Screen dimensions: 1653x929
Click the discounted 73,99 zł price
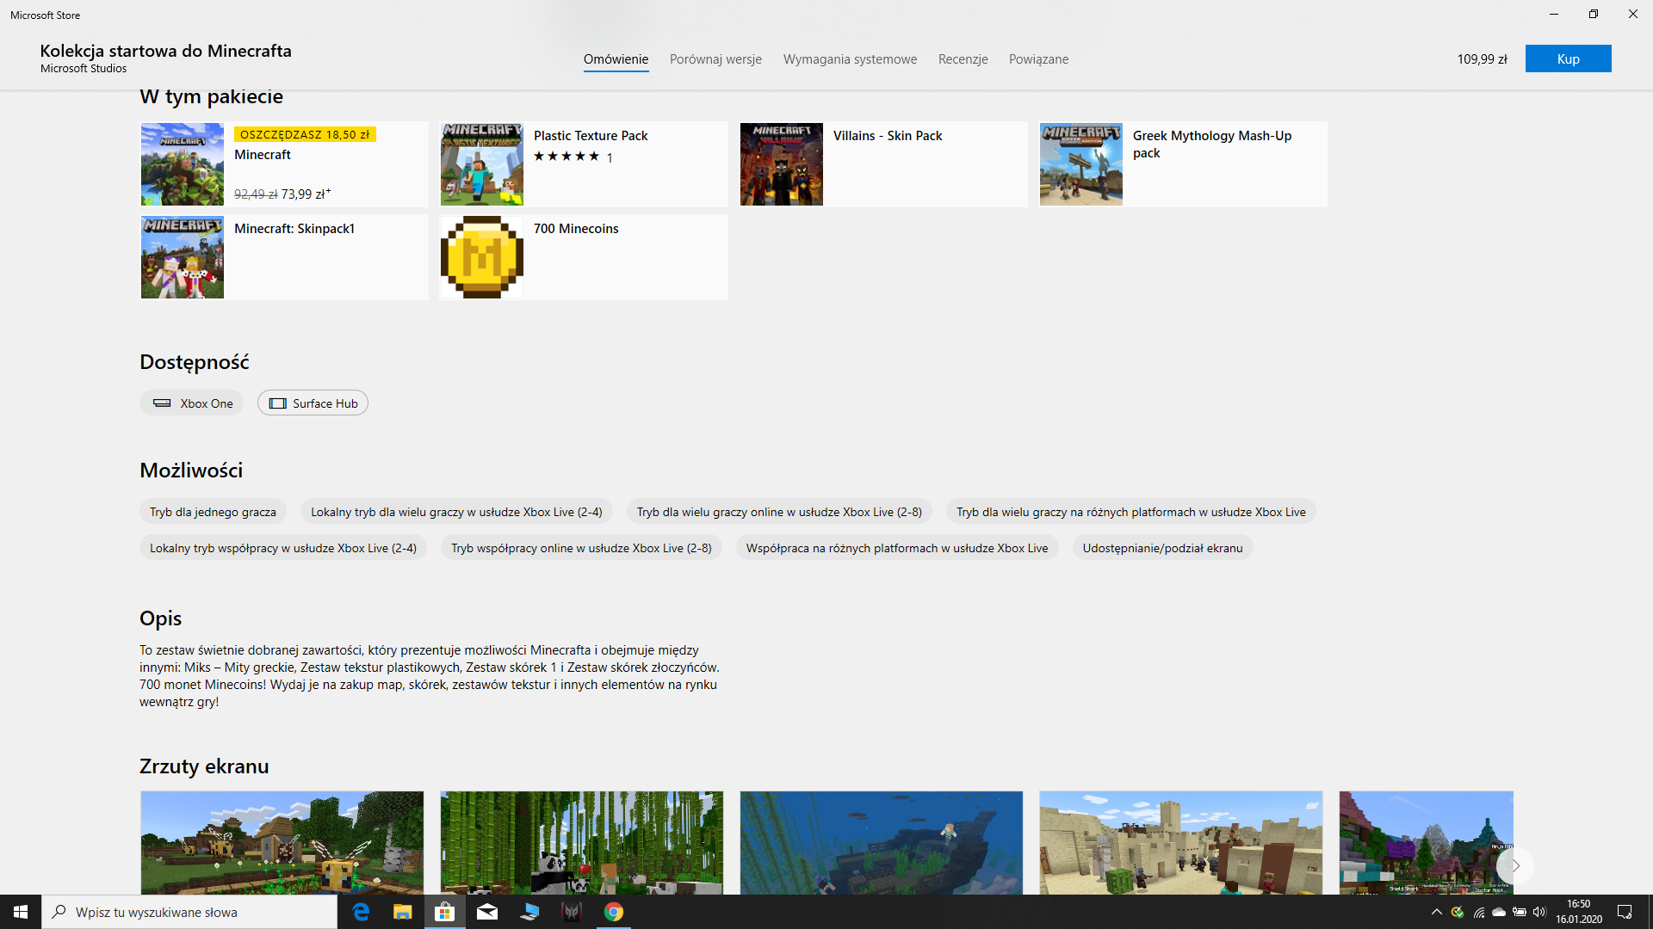(306, 194)
